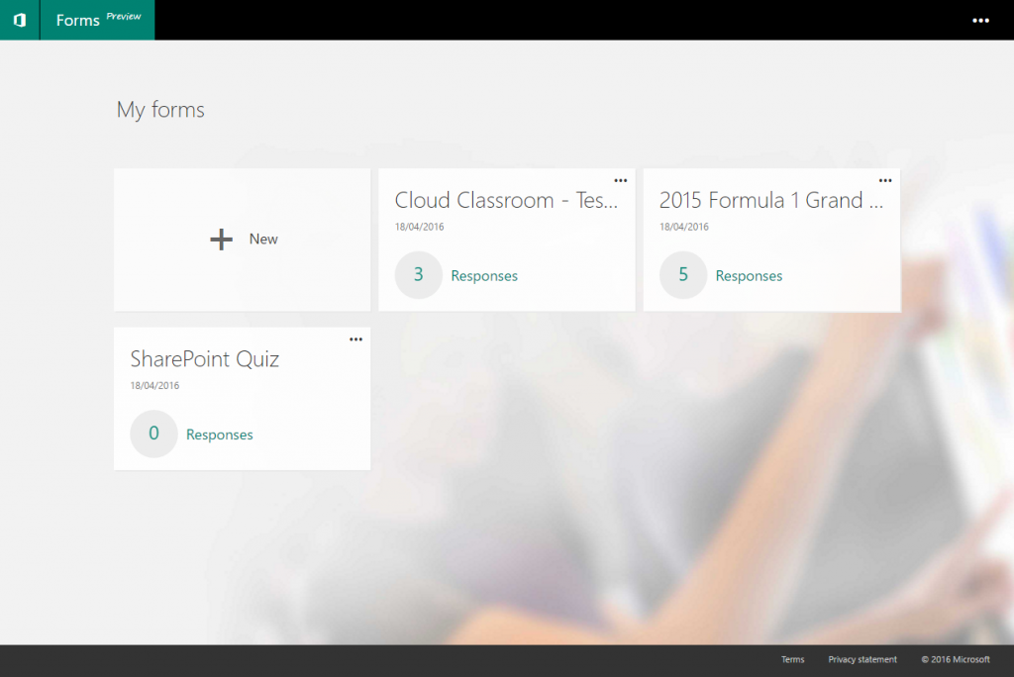Open options menu on 2015 Formula 1 form

pos(886,180)
